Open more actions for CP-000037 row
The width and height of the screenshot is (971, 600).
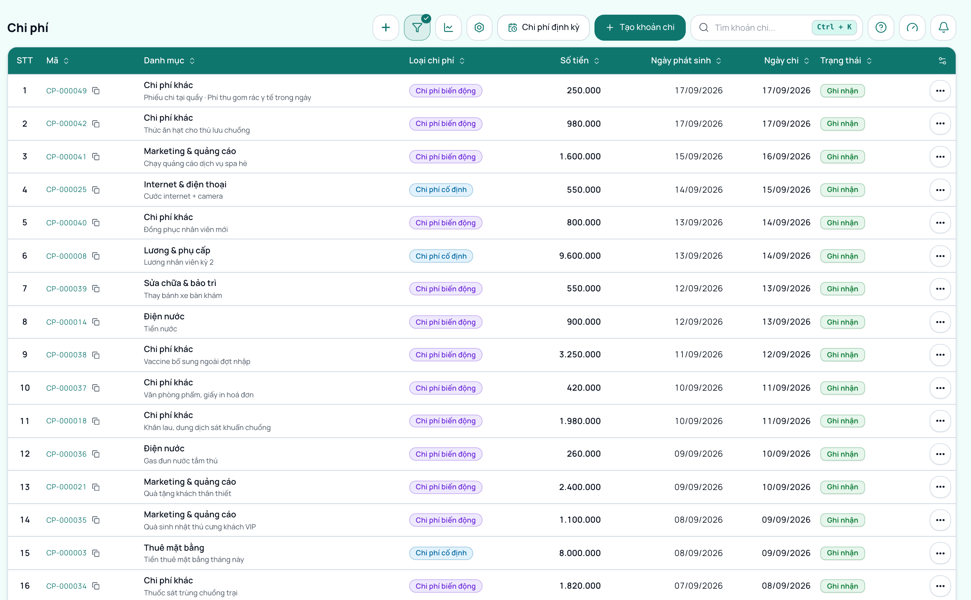click(940, 388)
